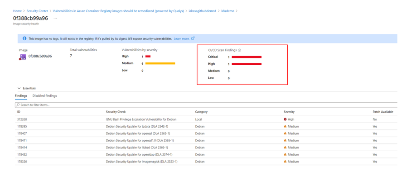Screen dimensions: 402x181
Task: Click the High bar in CI/CD Scan Findings
Action: click(x=247, y=64)
